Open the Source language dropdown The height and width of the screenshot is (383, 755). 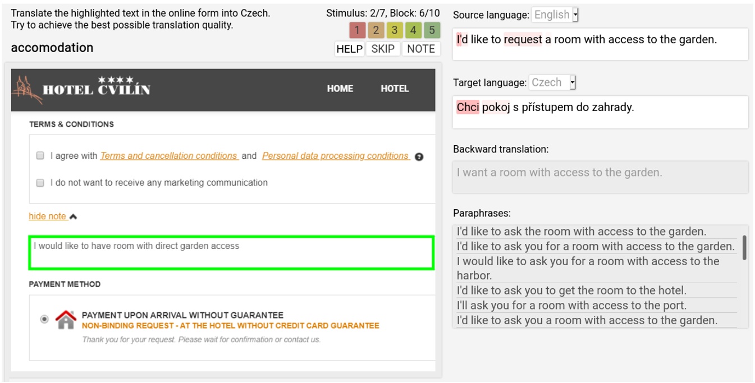coord(555,15)
